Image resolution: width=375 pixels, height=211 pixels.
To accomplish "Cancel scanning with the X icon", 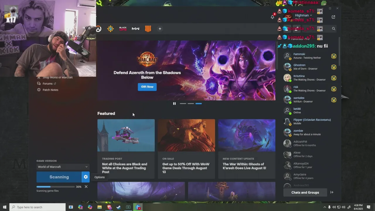I will pos(86,187).
